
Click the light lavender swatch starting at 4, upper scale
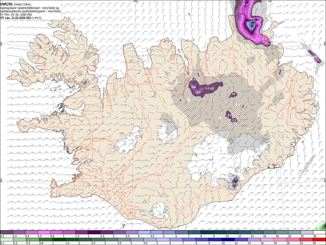tap(144, 232)
